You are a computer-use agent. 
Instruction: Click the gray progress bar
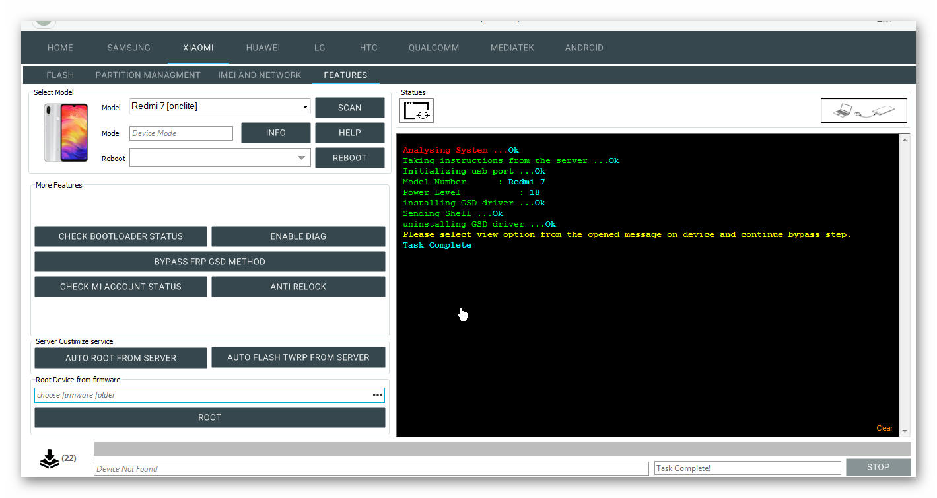click(x=503, y=449)
